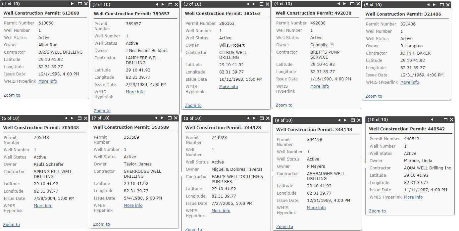The height and width of the screenshot is (231, 459).
Task: Open More info link for permit 492038
Action: [320, 86]
